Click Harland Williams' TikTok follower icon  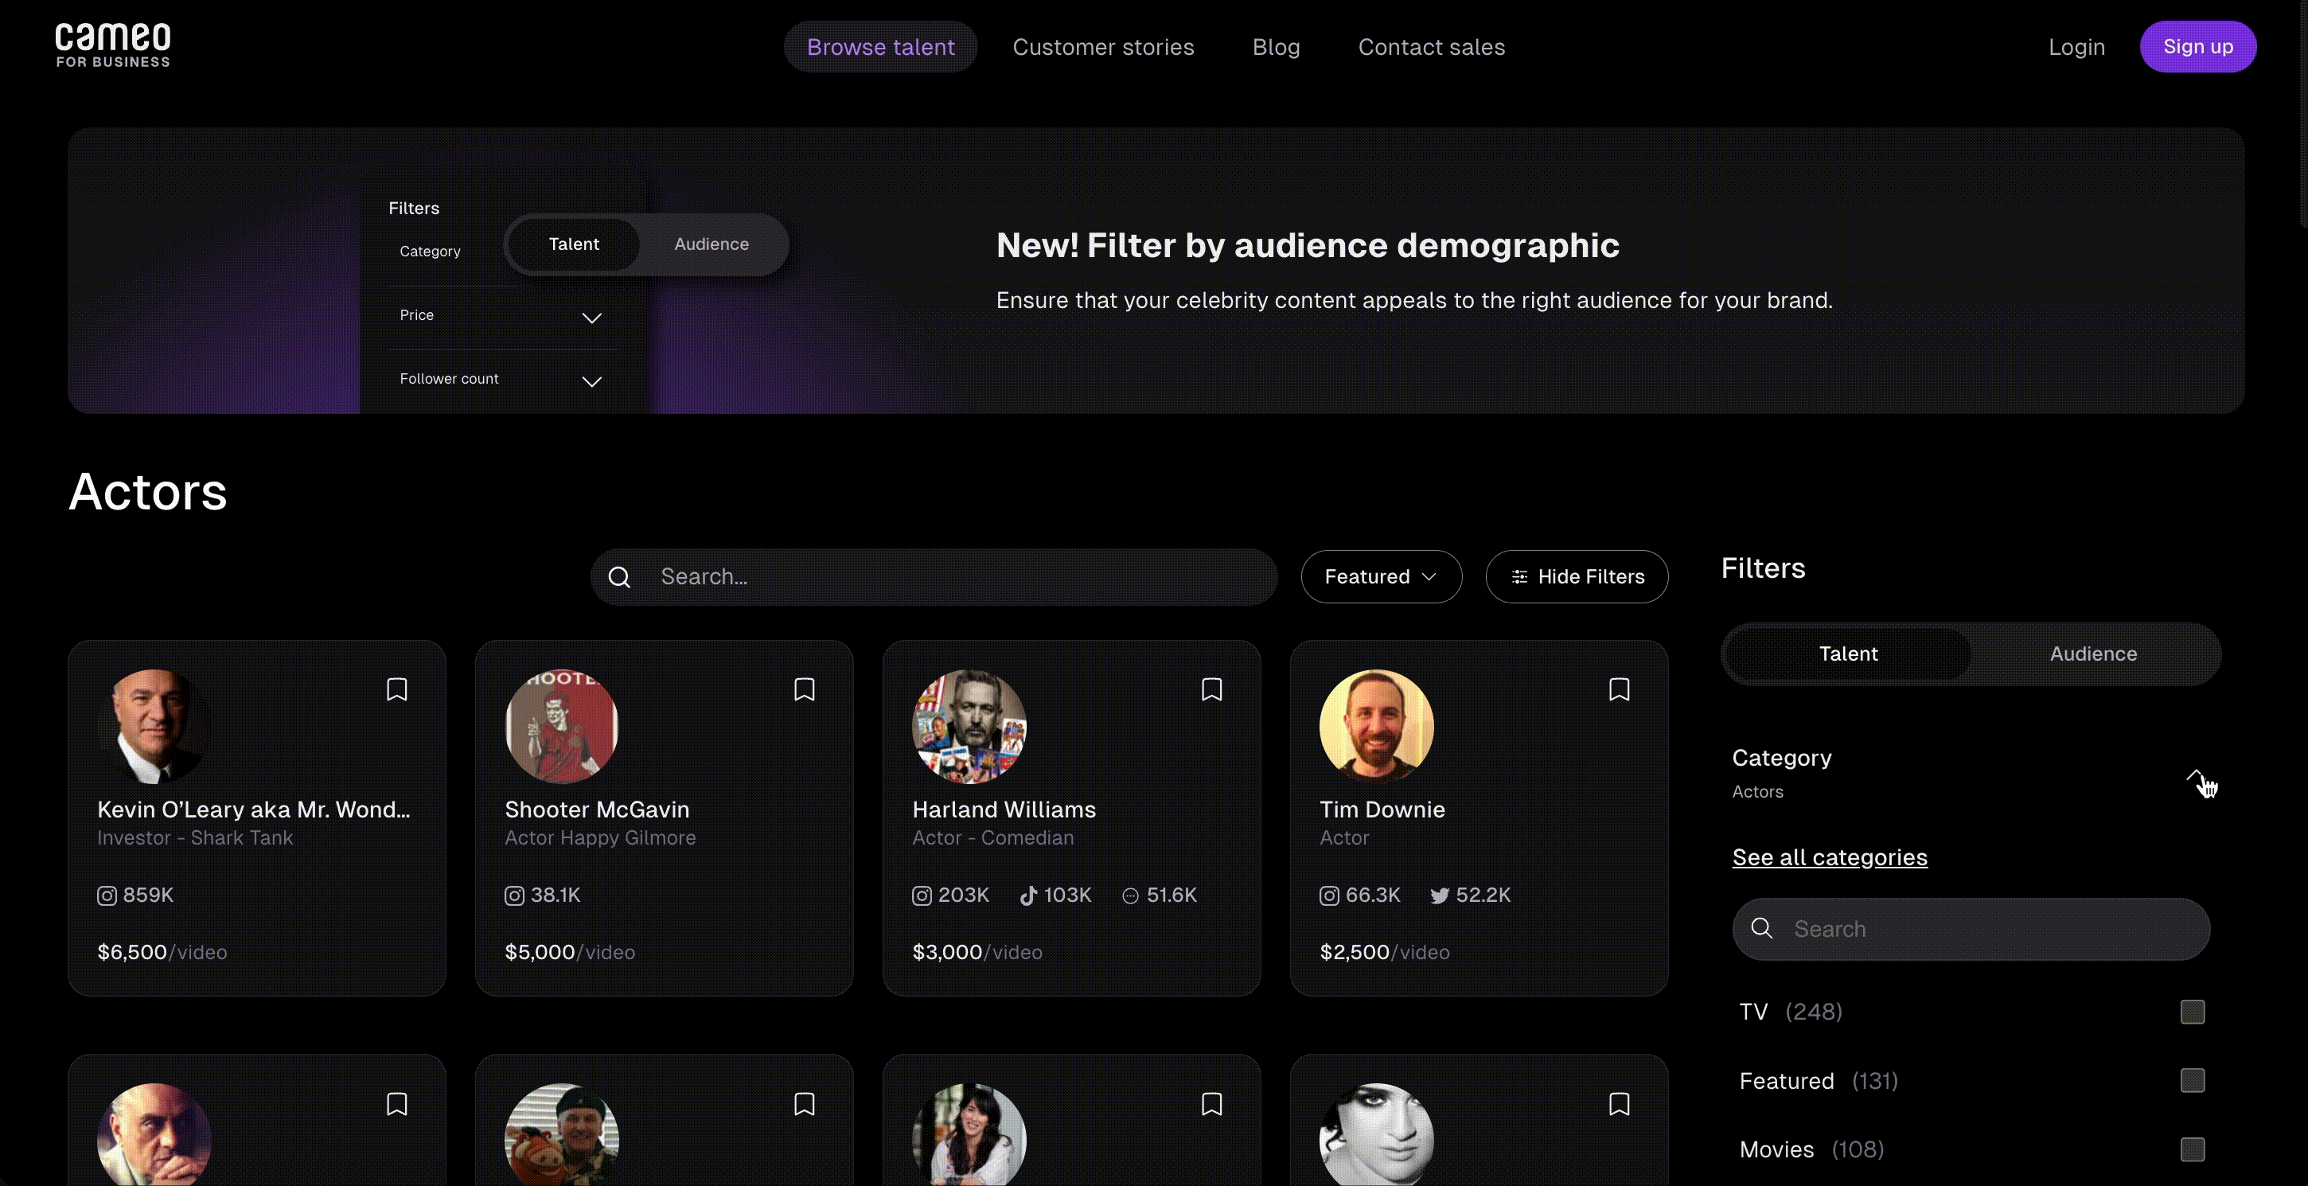point(1028,895)
